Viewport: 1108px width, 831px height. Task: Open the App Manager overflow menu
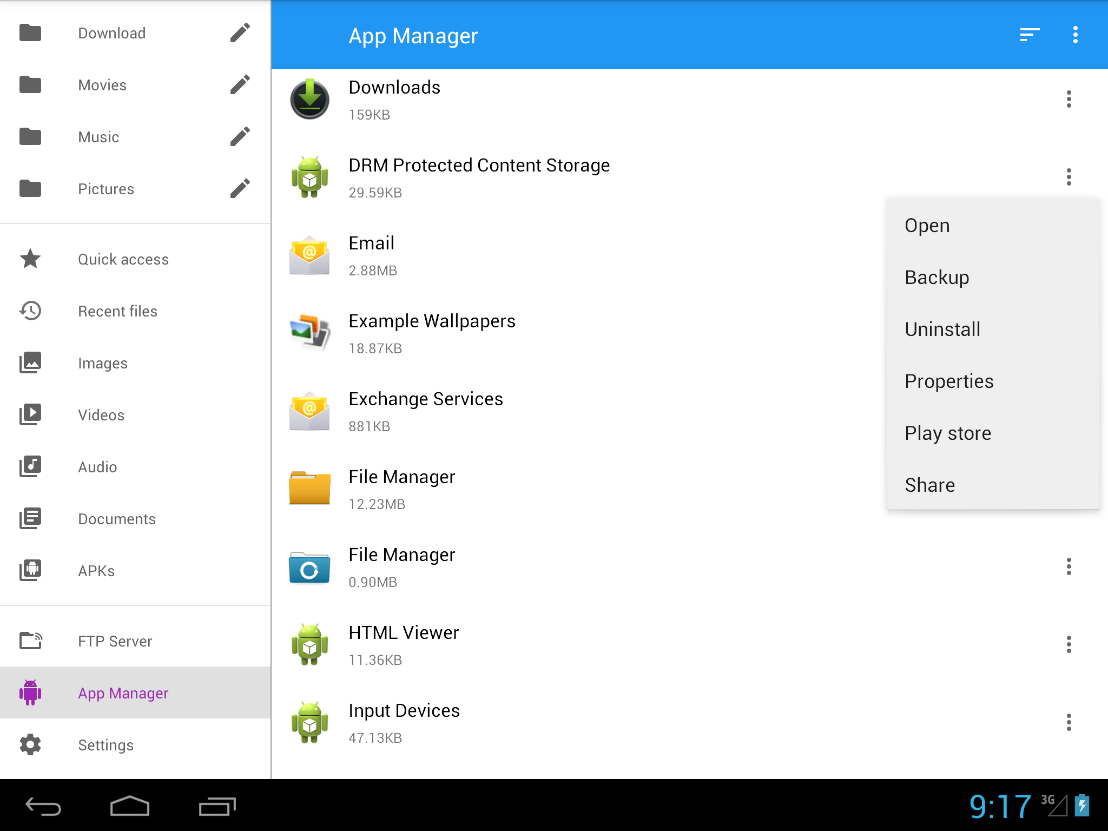[1075, 35]
